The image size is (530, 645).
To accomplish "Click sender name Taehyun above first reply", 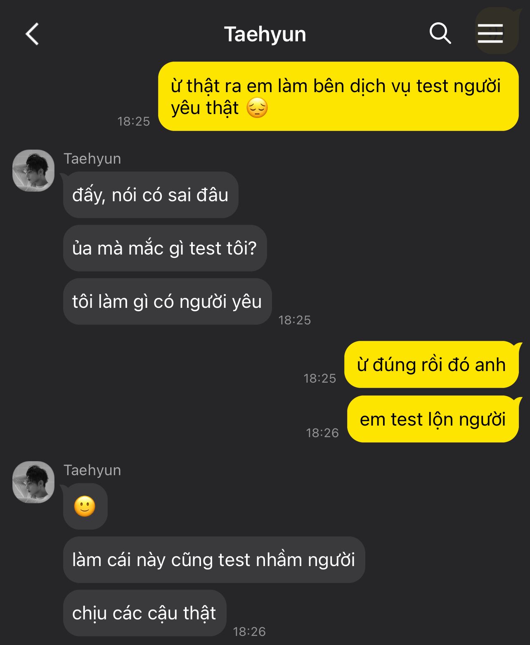I will point(92,159).
